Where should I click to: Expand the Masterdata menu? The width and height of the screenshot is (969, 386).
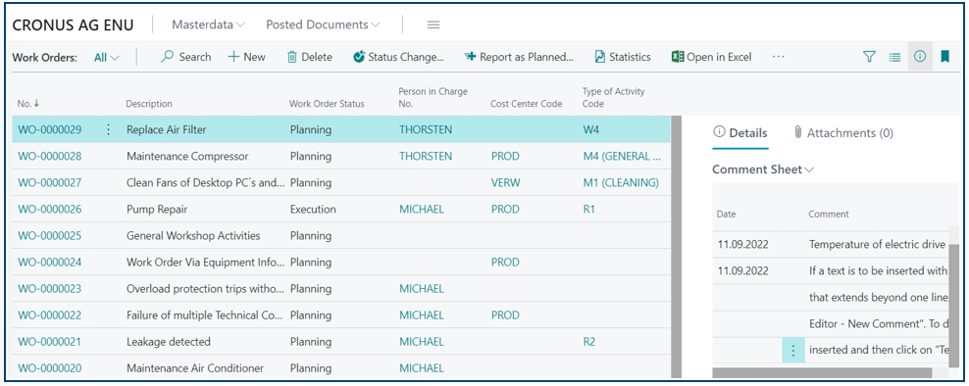[x=208, y=24]
